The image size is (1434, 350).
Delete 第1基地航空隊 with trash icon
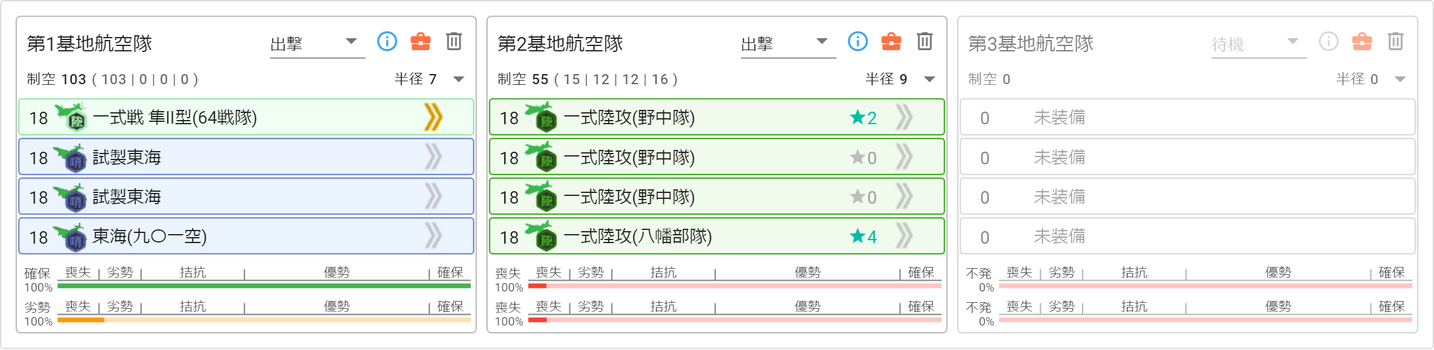(x=454, y=41)
